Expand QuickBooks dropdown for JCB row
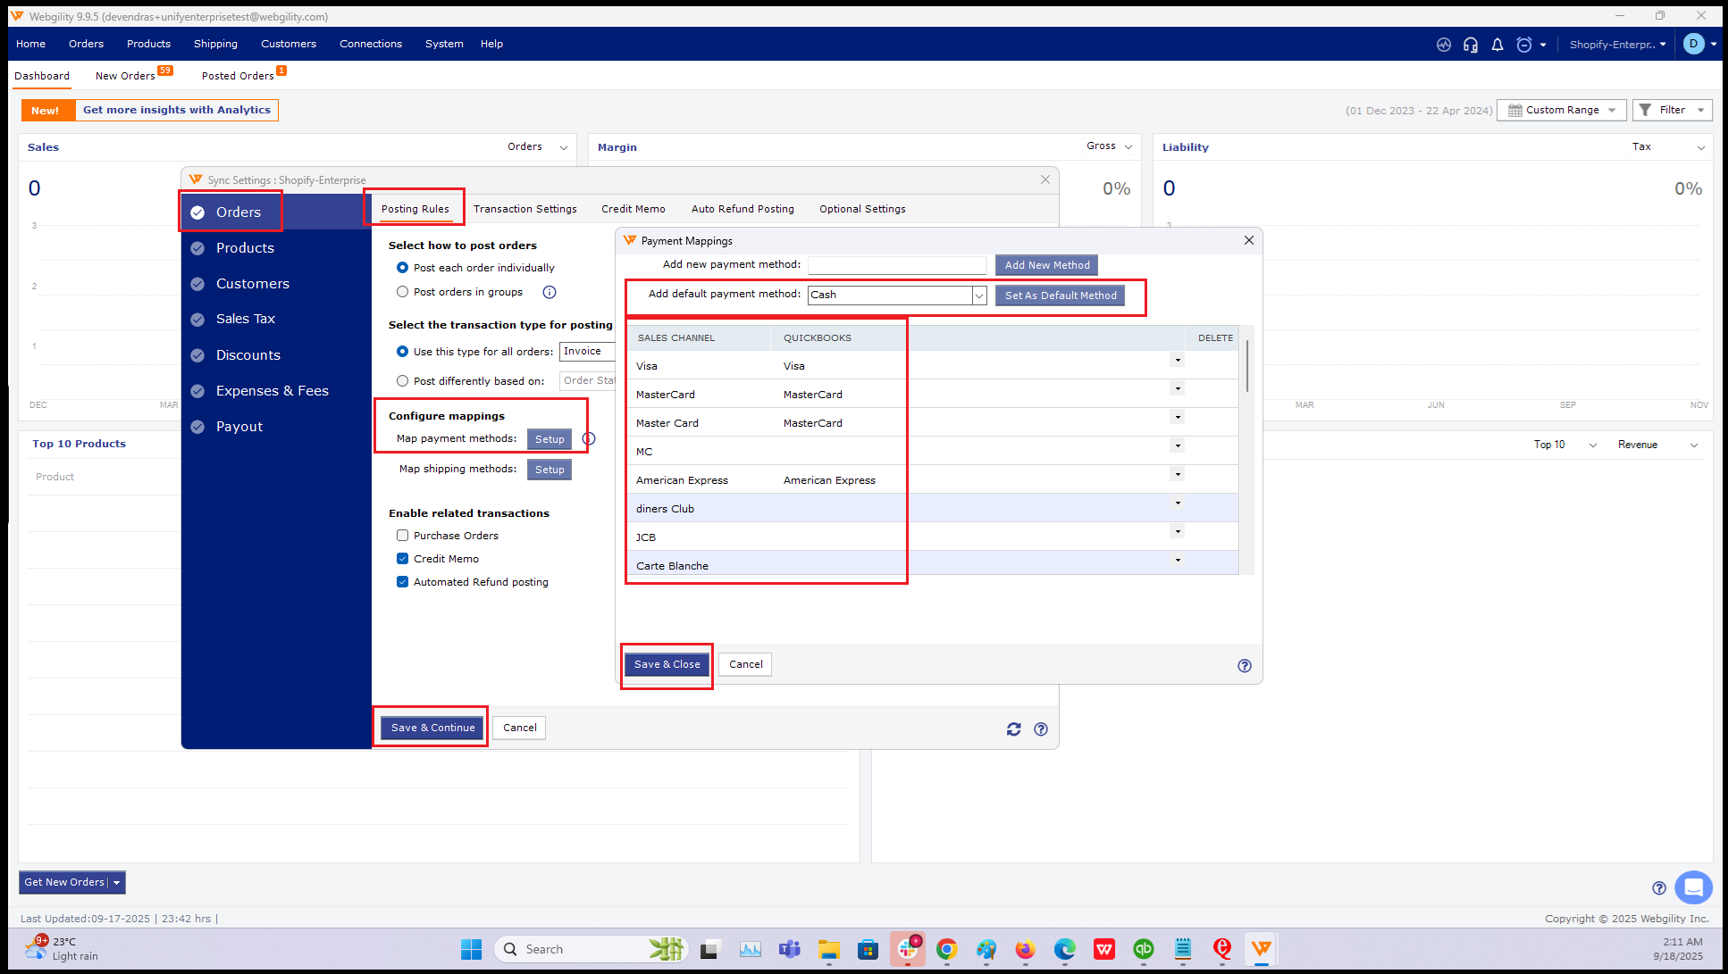This screenshot has height=974, width=1728. 1178,532
